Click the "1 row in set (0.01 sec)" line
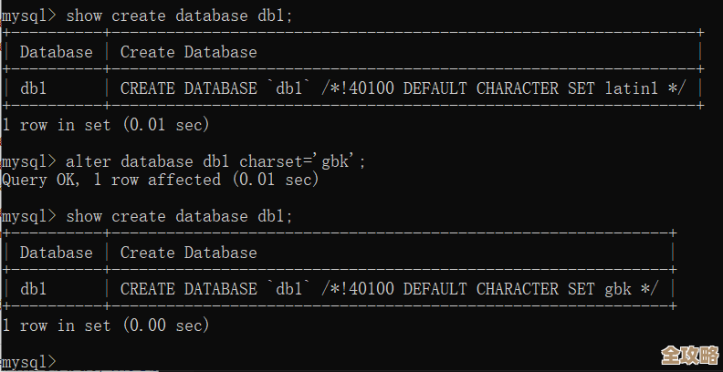The height and width of the screenshot is (372, 723). click(x=106, y=124)
